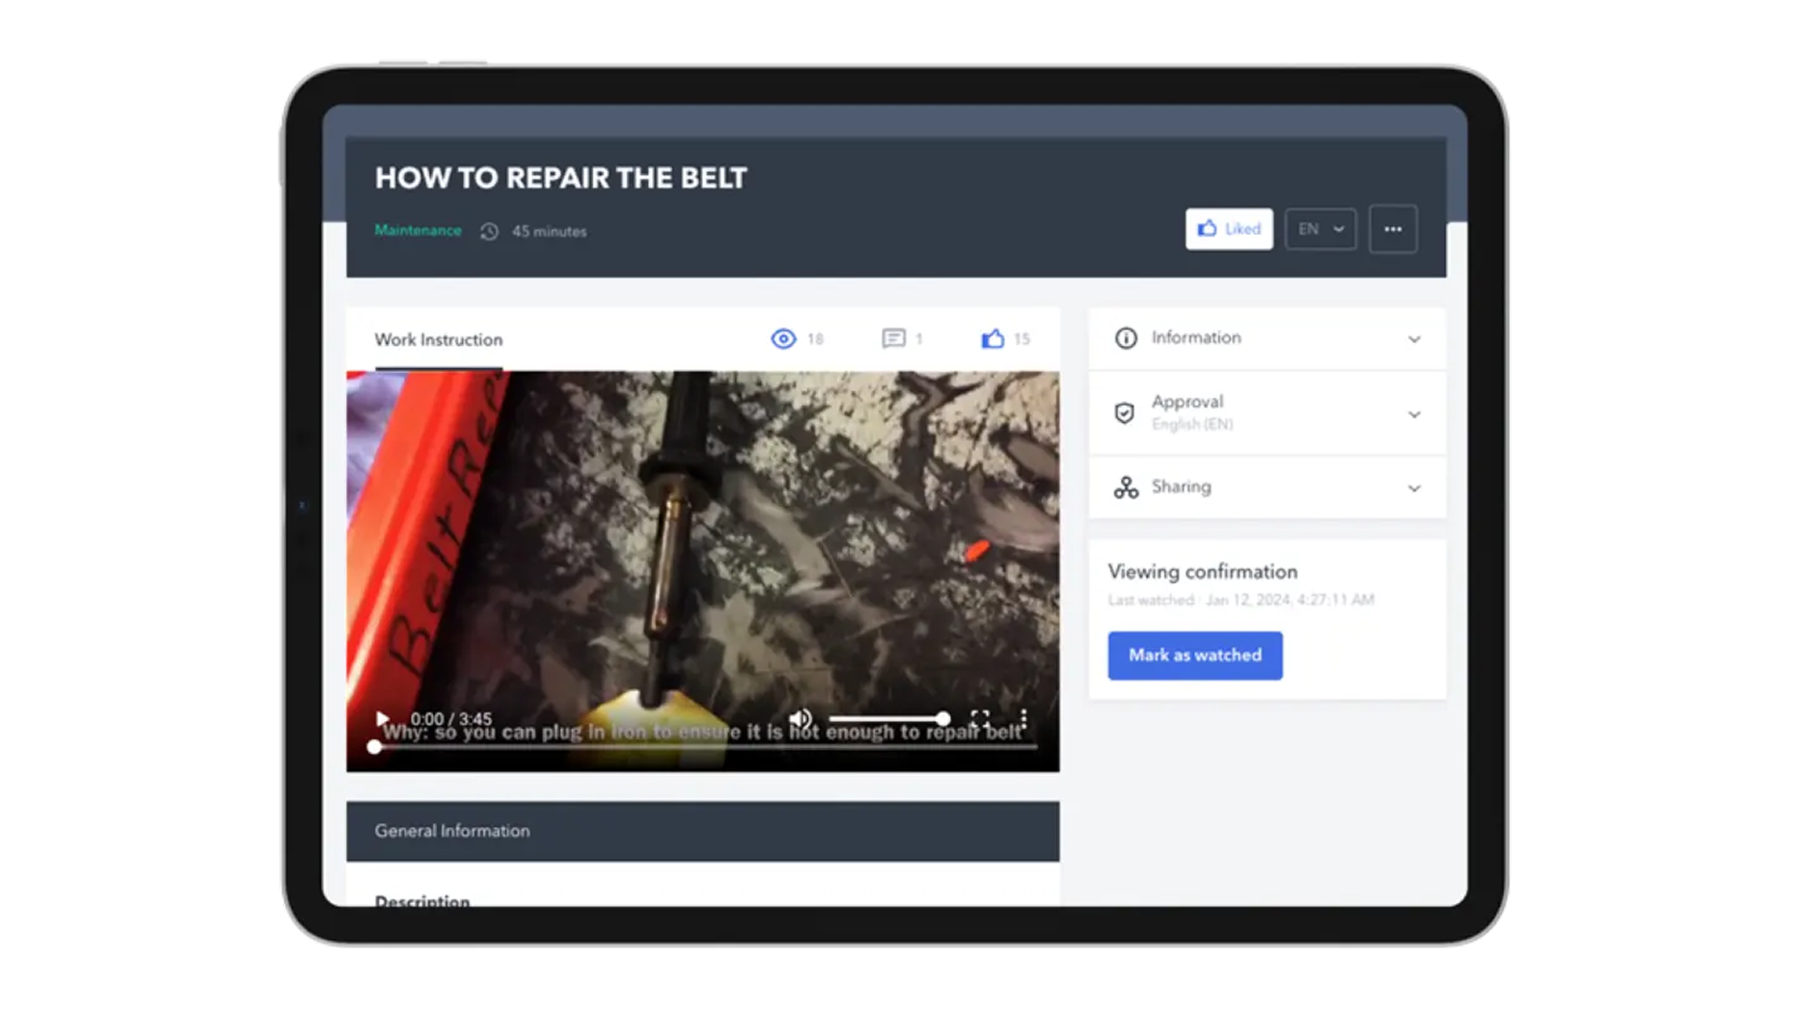The height and width of the screenshot is (1010, 1795).
Task: Click the Approval shield icon
Action: (x=1125, y=412)
